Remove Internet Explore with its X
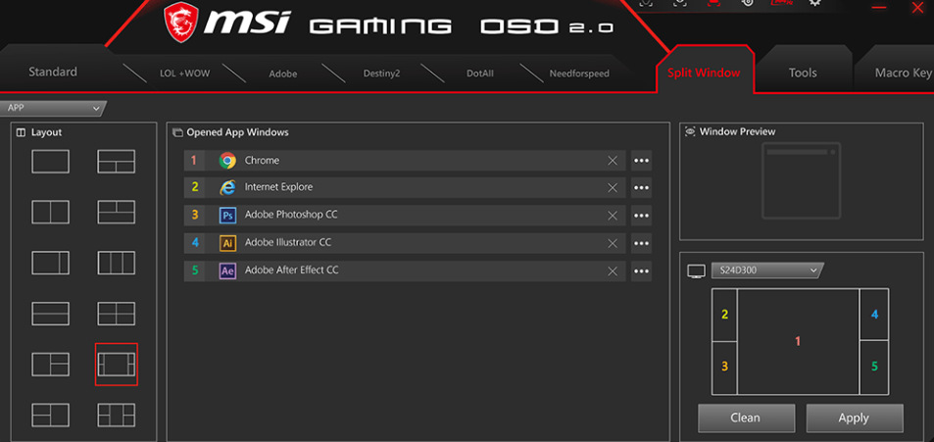The height and width of the screenshot is (442, 934). 613,187
